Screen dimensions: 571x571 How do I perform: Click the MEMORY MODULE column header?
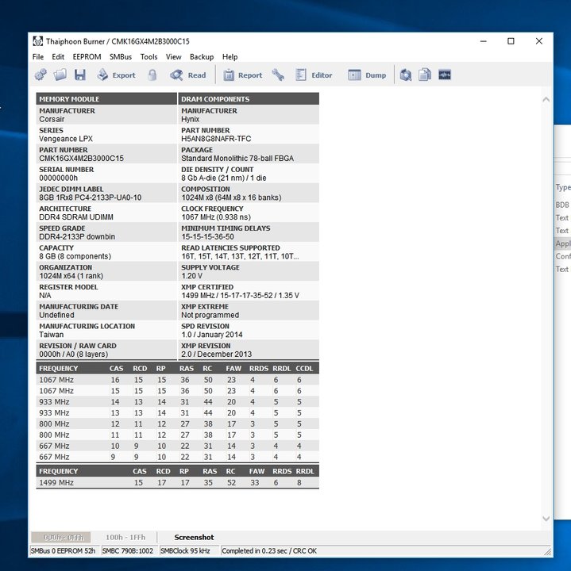point(106,99)
